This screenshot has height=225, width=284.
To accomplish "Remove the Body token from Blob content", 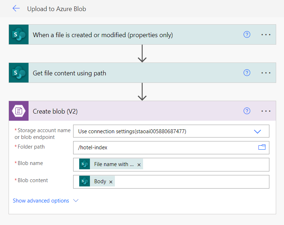I will 111,182.
